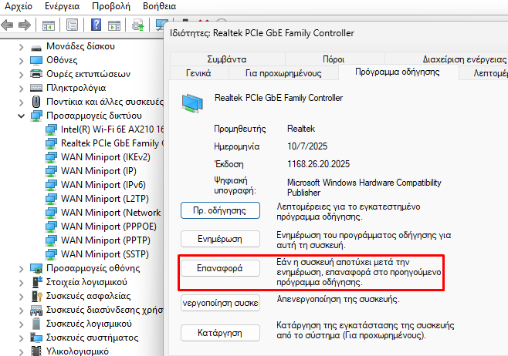Expand the Συσκευές συστήματος category
Image resolution: width=508 pixels, height=356 pixels.
coord(21,338)
